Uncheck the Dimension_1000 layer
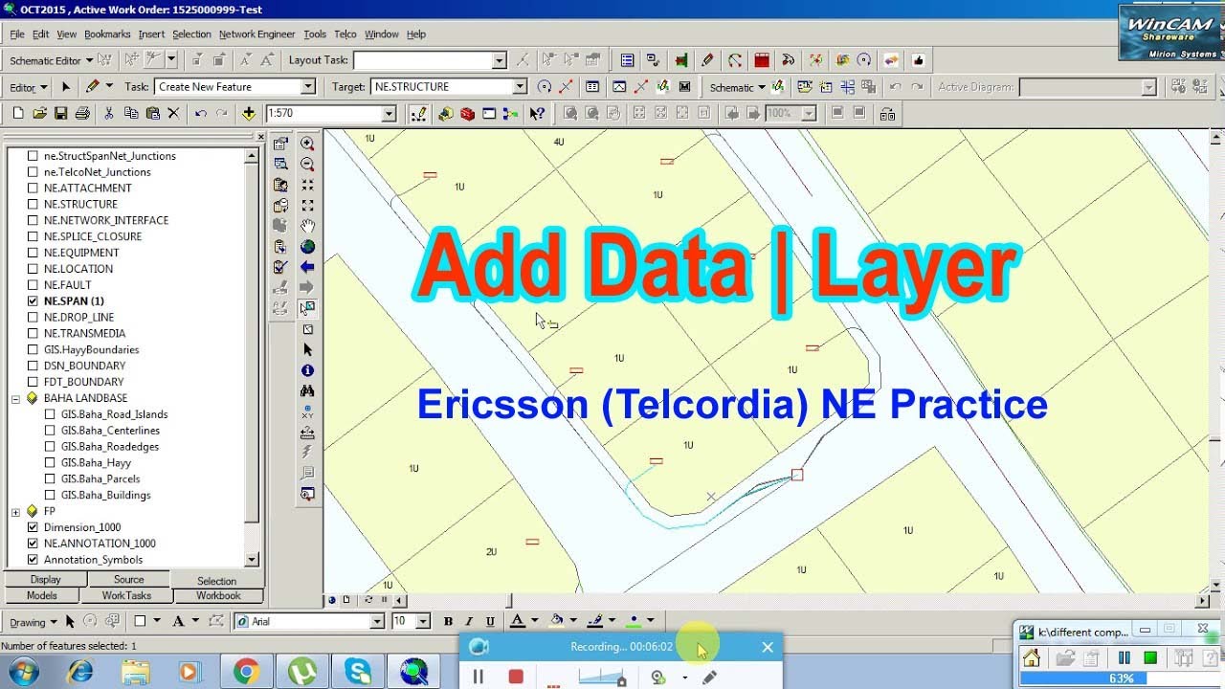Image resolution: width=1225 pixels, height=689 pixels. click(33, 527)
